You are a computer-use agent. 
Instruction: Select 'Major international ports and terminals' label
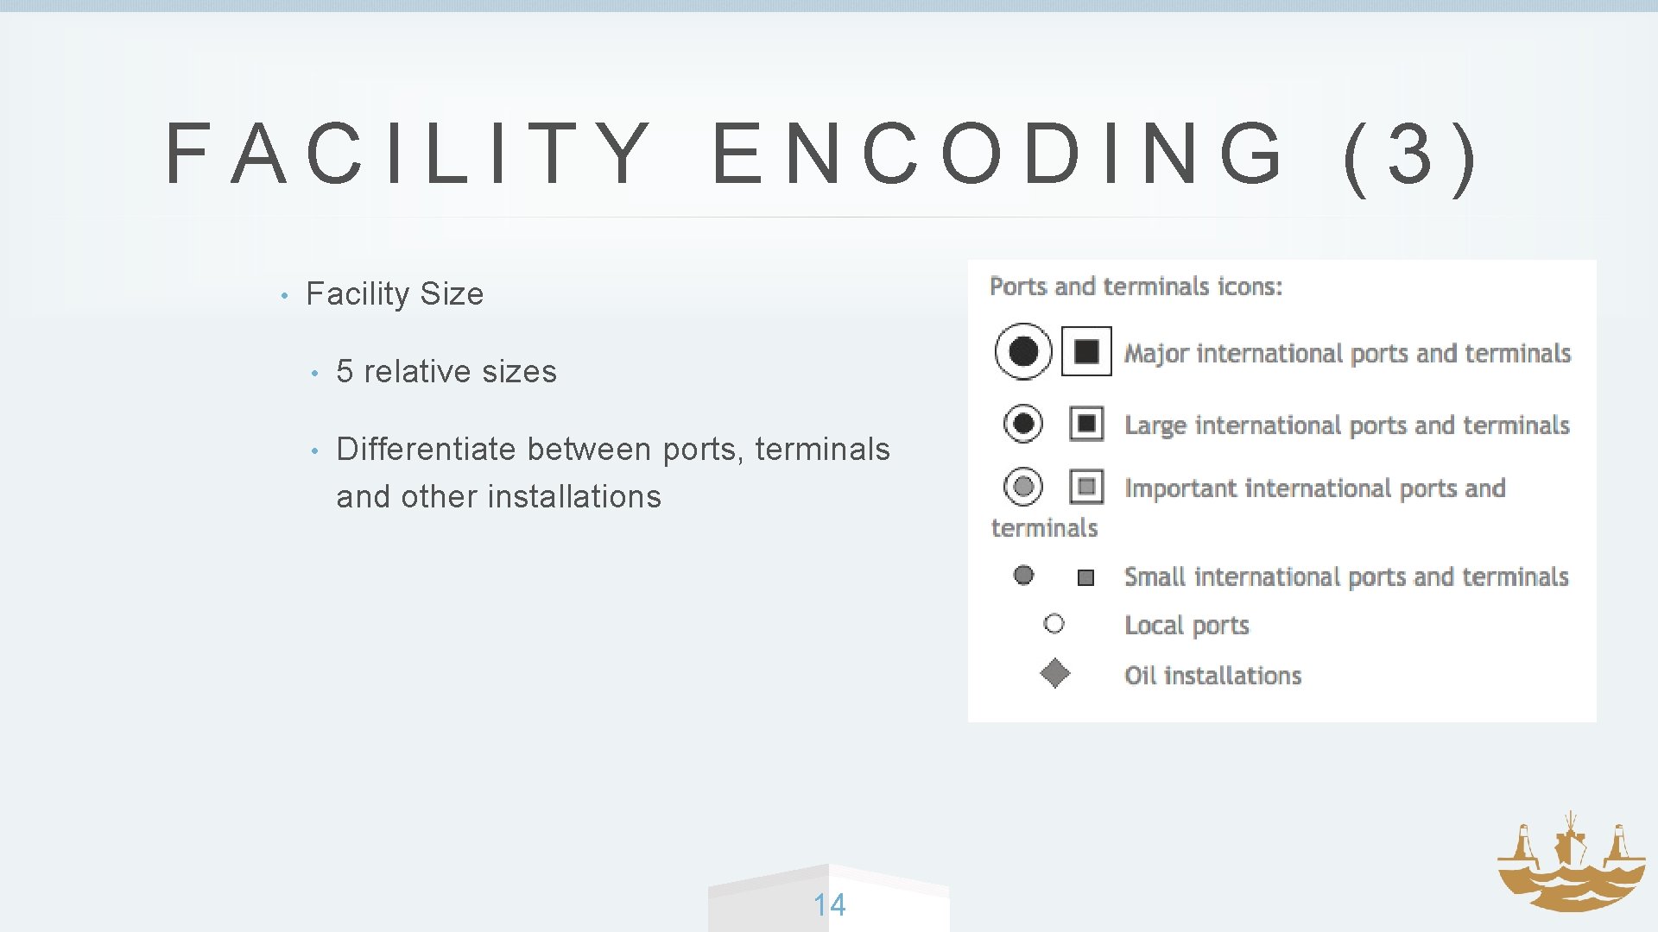[1347, 354]
